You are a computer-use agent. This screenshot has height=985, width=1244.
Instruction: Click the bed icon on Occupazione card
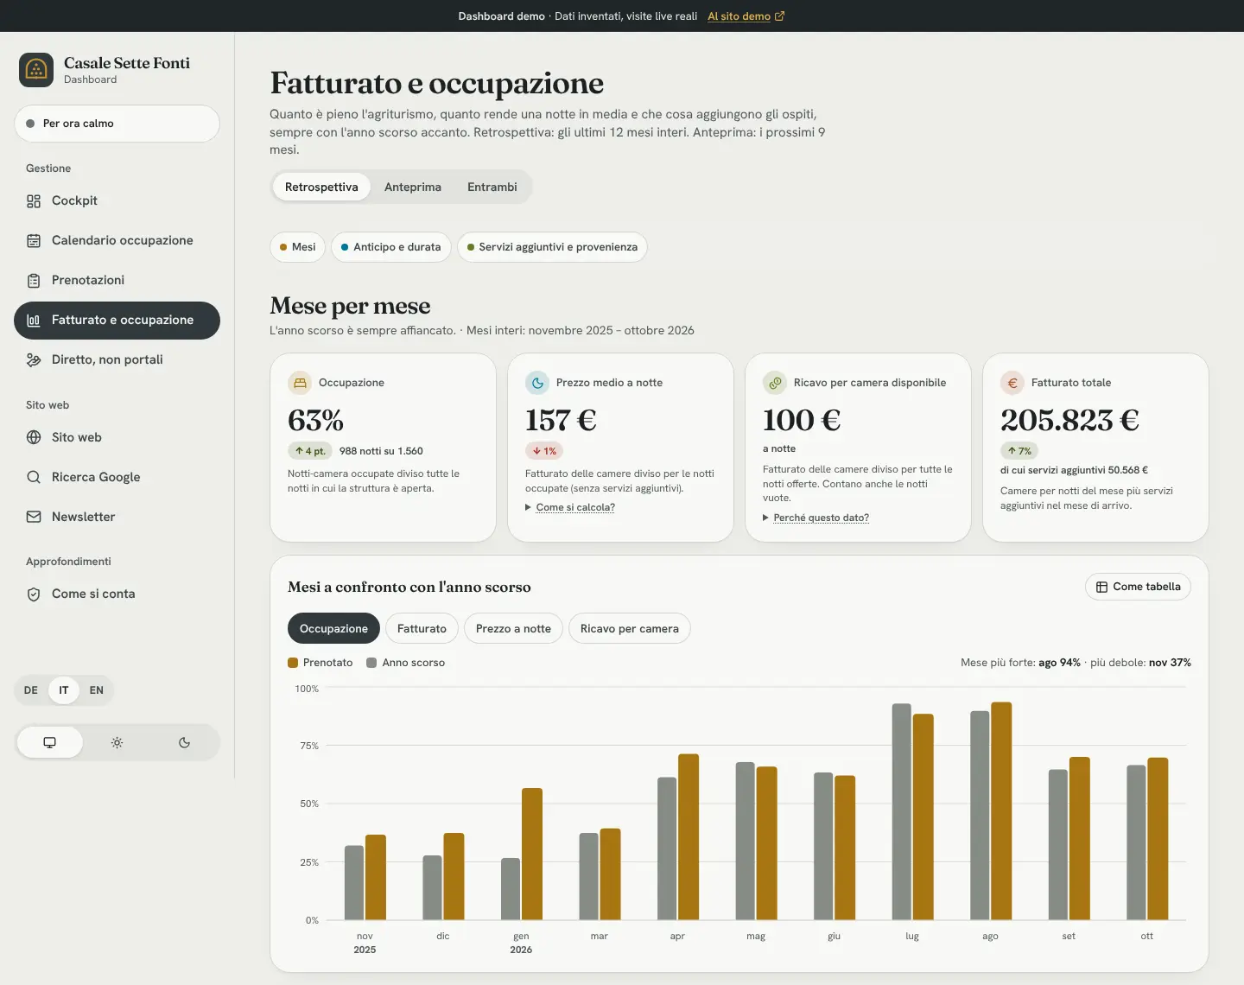300,383
